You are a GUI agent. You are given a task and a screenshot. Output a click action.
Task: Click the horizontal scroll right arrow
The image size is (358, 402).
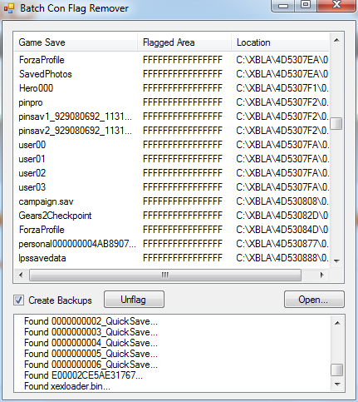(321, 275)
